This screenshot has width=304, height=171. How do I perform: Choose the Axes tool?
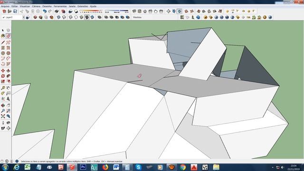tap(3, 99)
